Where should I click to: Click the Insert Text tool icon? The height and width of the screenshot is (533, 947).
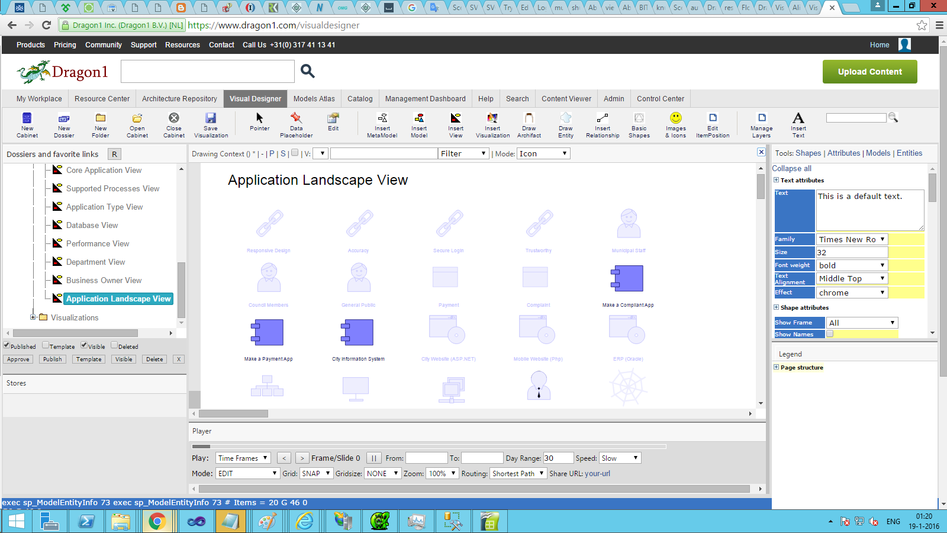[798, 118]
